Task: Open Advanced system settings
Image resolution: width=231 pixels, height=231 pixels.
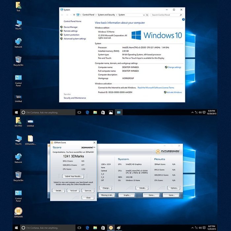Action: (75, 39)
